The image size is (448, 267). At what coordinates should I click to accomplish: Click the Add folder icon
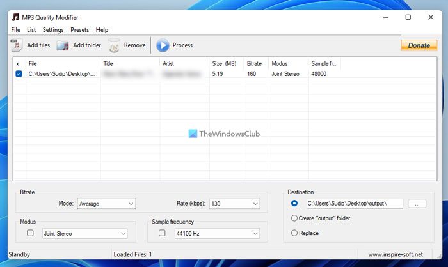[x=63, y=45]
